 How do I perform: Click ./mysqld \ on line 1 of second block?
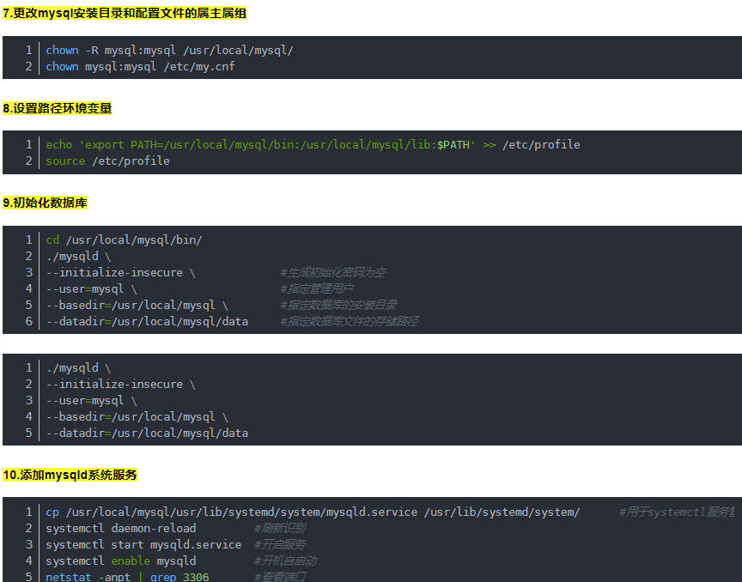pyautogui.click(x=78, y=368)
